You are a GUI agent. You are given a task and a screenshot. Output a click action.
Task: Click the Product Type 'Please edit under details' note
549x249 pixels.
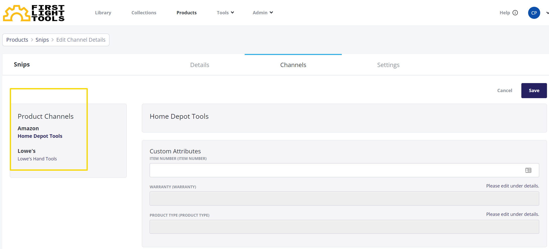tap(513, 214)
